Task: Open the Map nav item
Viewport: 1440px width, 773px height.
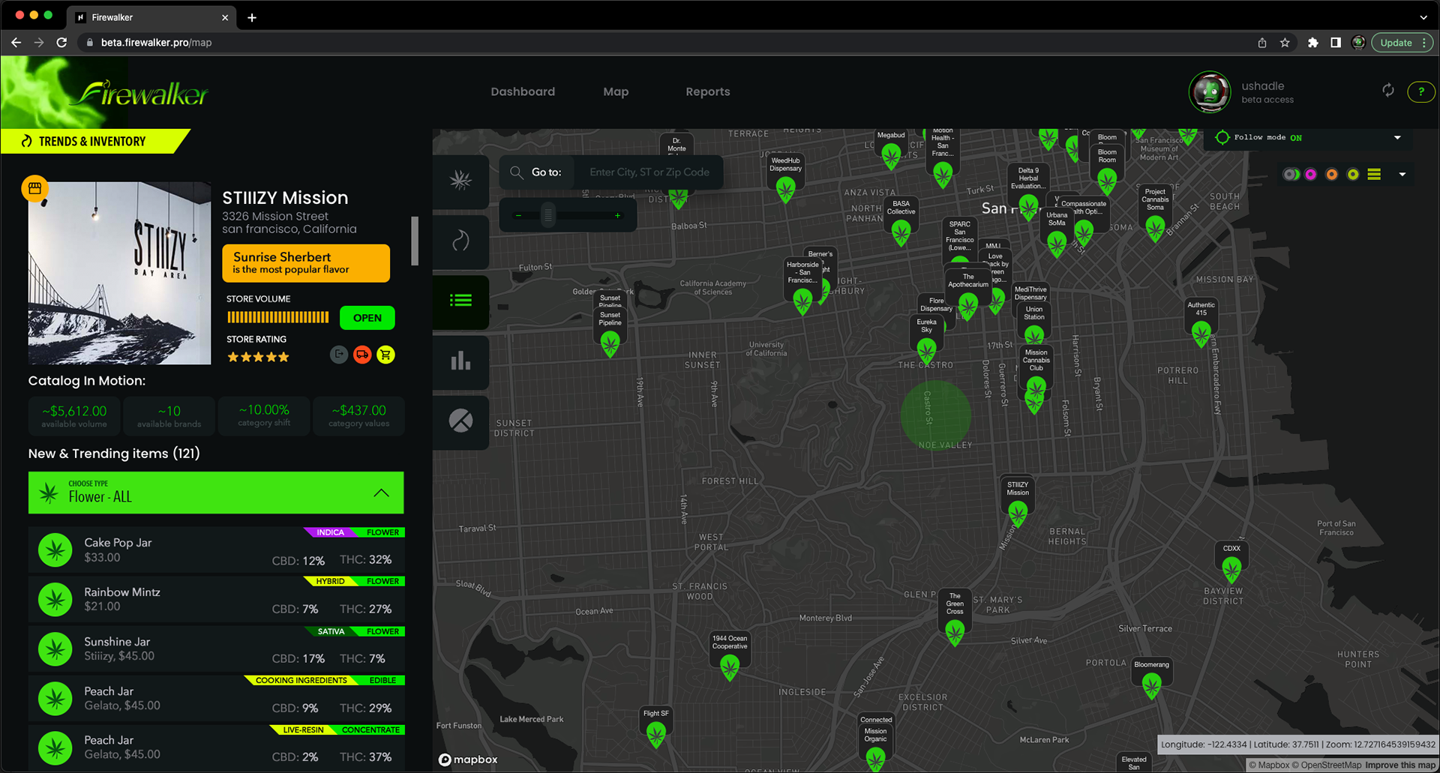Action: click(x=616, y=91)
